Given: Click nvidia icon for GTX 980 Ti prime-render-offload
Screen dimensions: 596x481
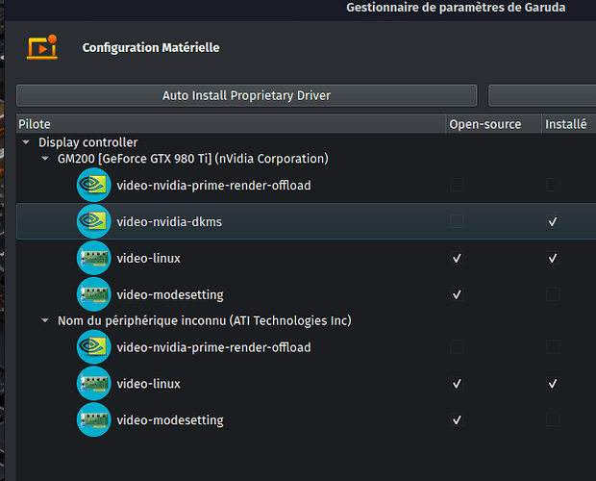Looking at the screenshot, I should tap(94, 185).
